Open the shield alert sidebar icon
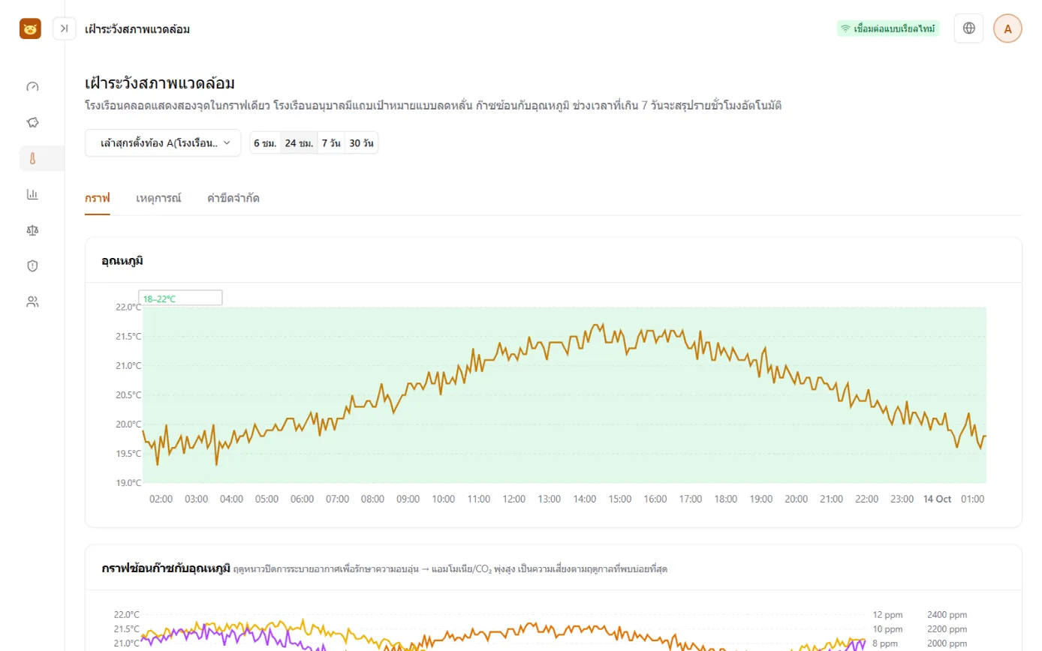Screen dimensions: 1042x651 pos(32,265)
